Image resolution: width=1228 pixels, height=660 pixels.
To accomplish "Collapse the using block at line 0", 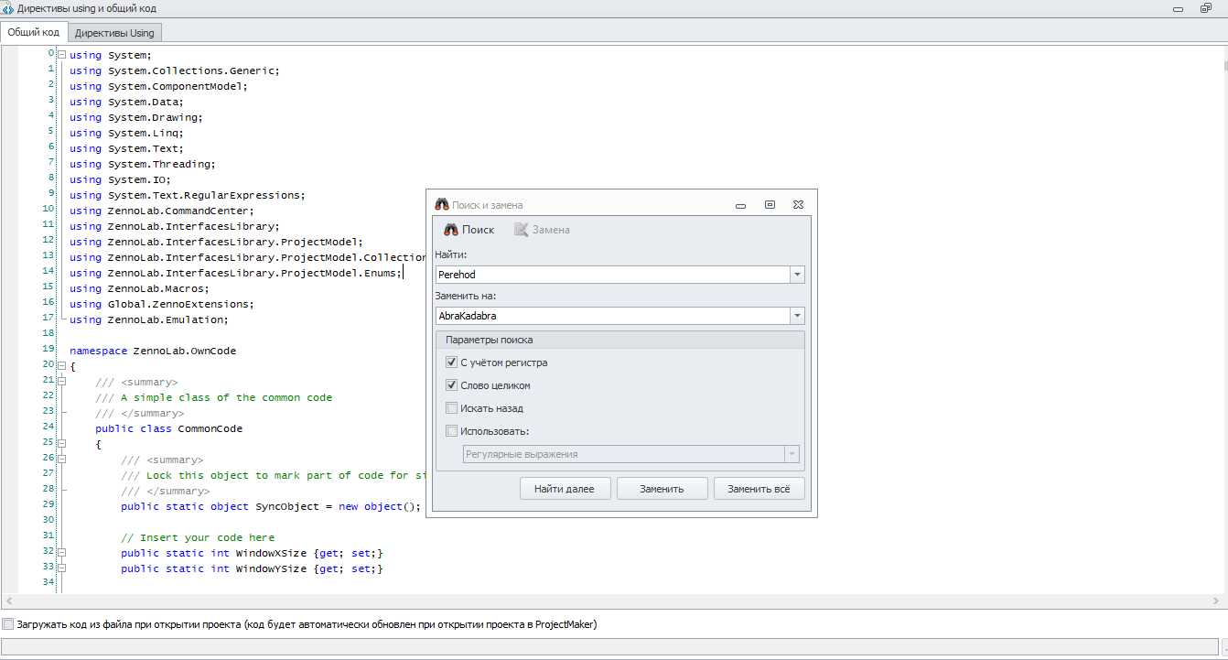I will (x=61, y=55).
